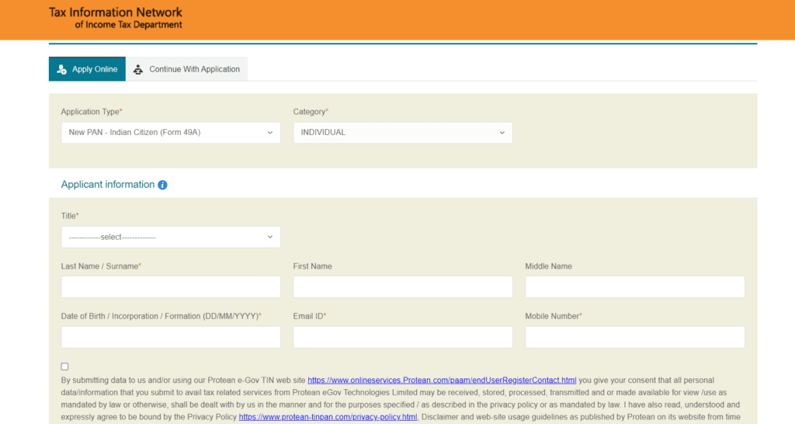Click the Tax Information Network logo

(116, 19)
